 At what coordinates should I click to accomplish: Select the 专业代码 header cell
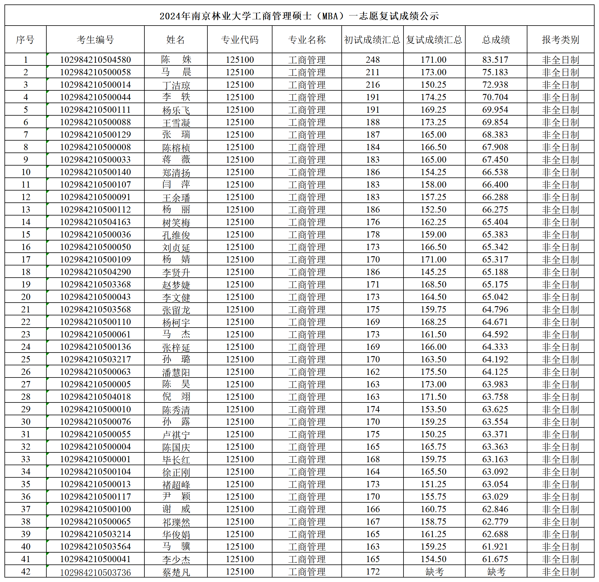tap(239, 40)
